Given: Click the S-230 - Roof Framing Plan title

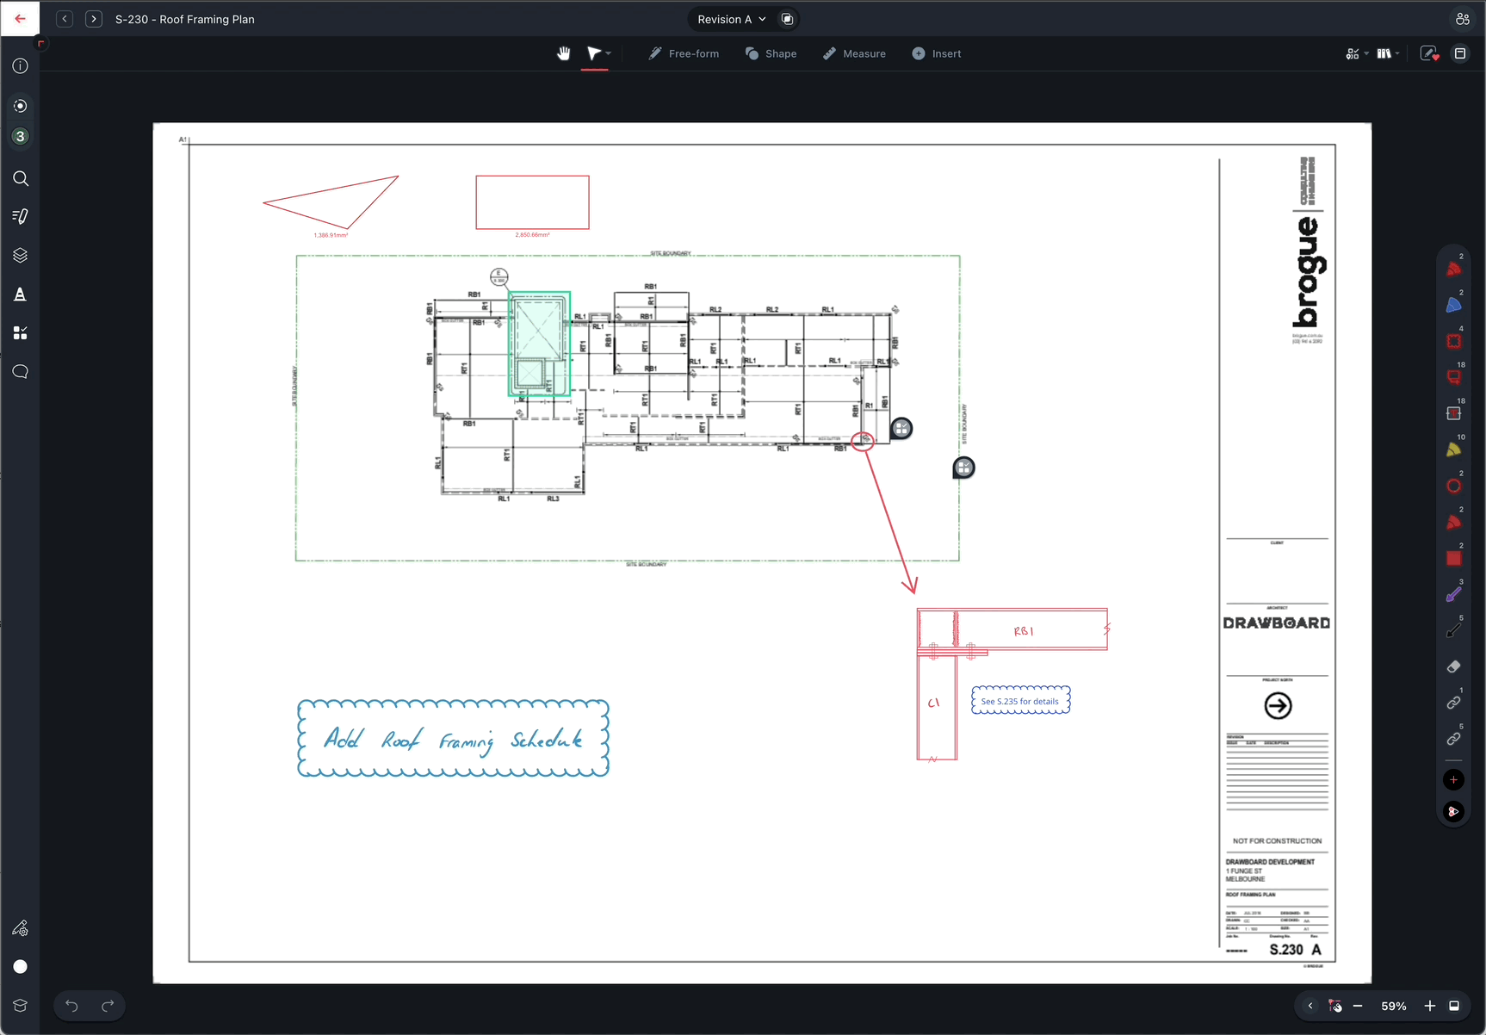Looking at the screenshot, I should click(185, 19).
